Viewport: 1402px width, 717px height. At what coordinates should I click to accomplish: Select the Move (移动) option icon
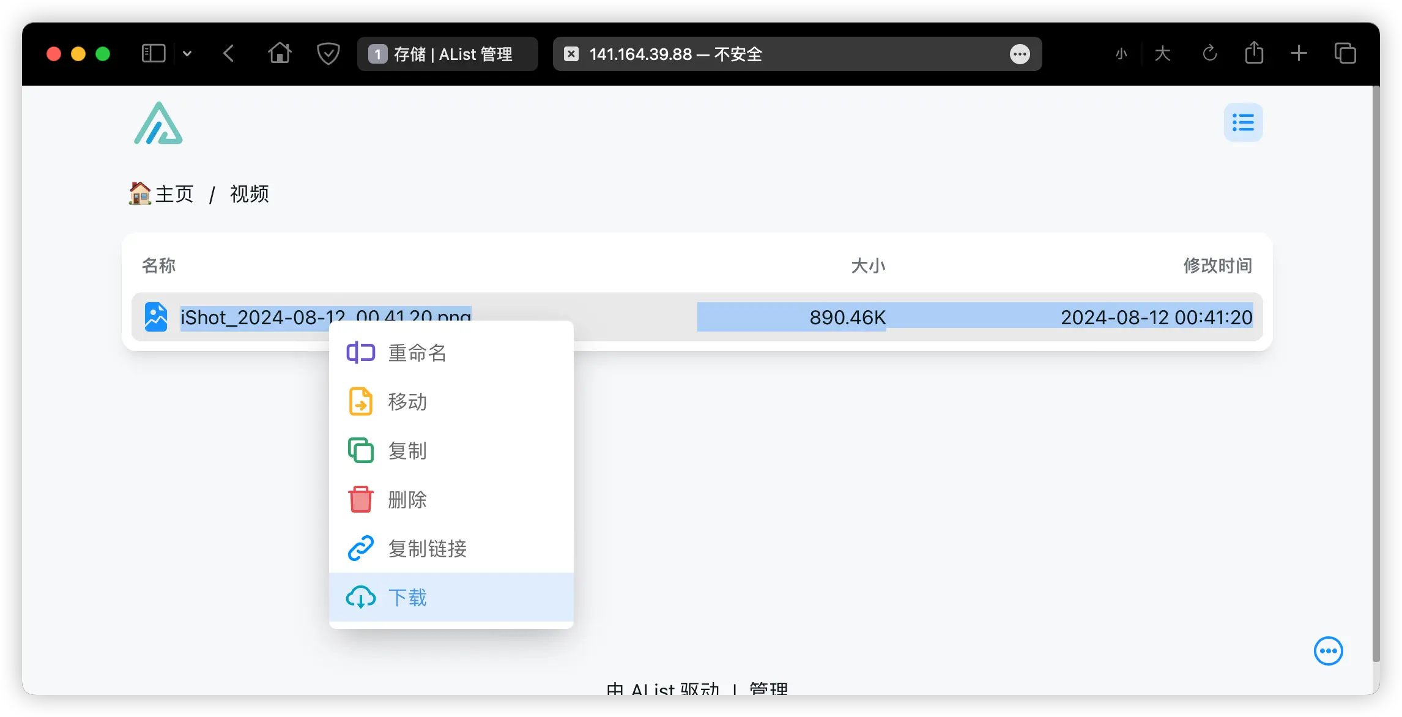click(x=361, y=401)
